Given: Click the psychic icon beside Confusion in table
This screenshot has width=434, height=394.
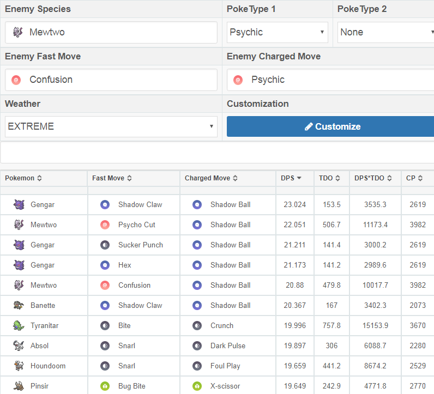Looking at the screenshot, I should point(105,285).
